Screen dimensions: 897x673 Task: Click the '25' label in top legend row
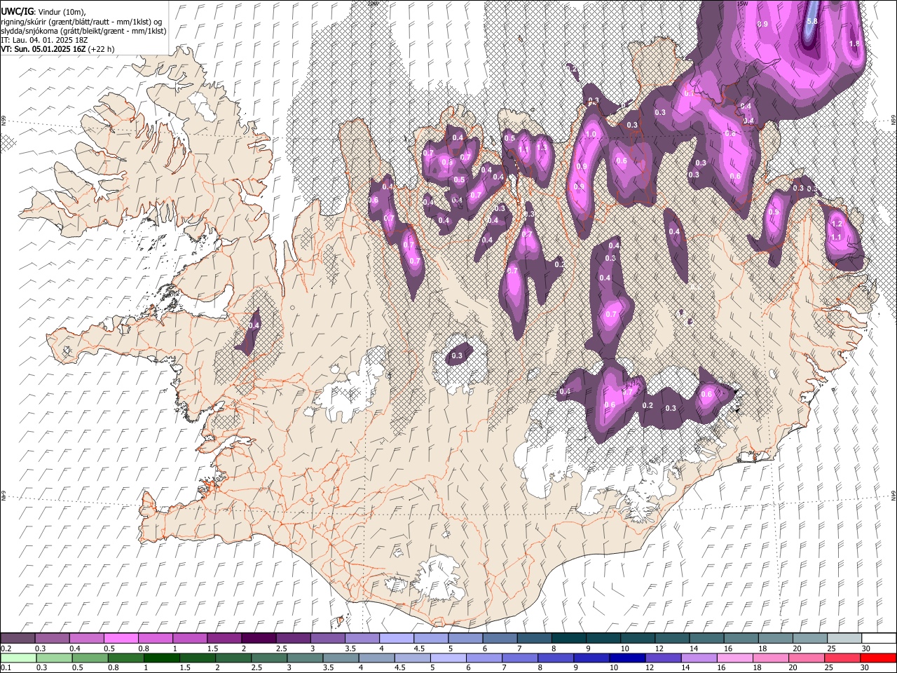(830, 648)
